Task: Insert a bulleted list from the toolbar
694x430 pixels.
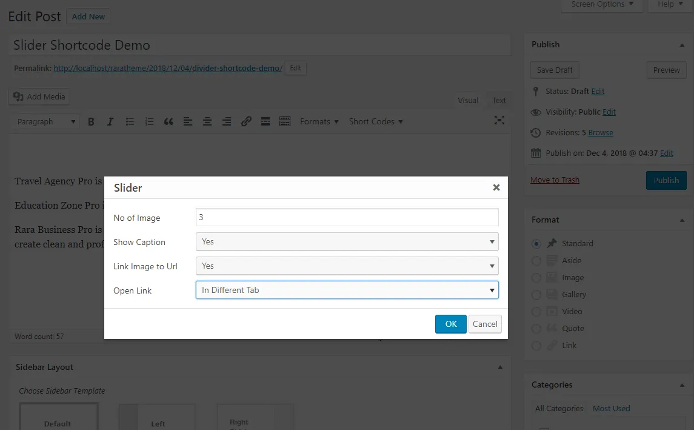Action: click(x=130, y=122)
